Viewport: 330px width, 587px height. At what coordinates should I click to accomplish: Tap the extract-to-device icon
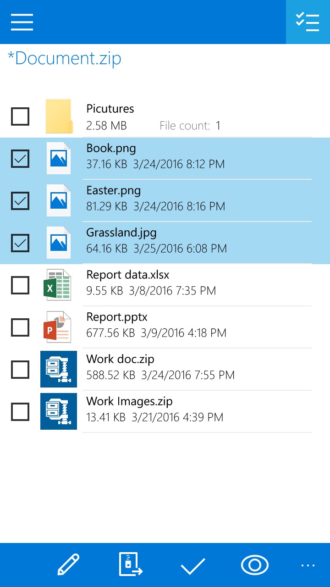pos(130,564)
